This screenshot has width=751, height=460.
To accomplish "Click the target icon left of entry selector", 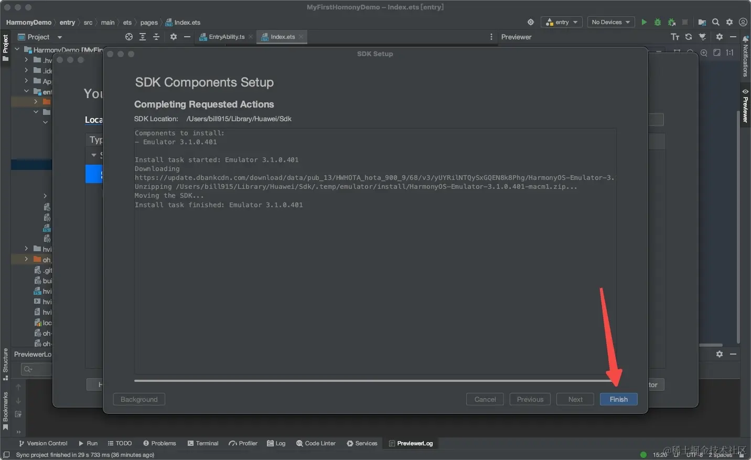I will [531, 22].
